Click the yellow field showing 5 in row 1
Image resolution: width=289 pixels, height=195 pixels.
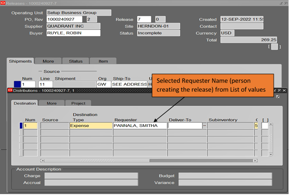coord(256,126)
